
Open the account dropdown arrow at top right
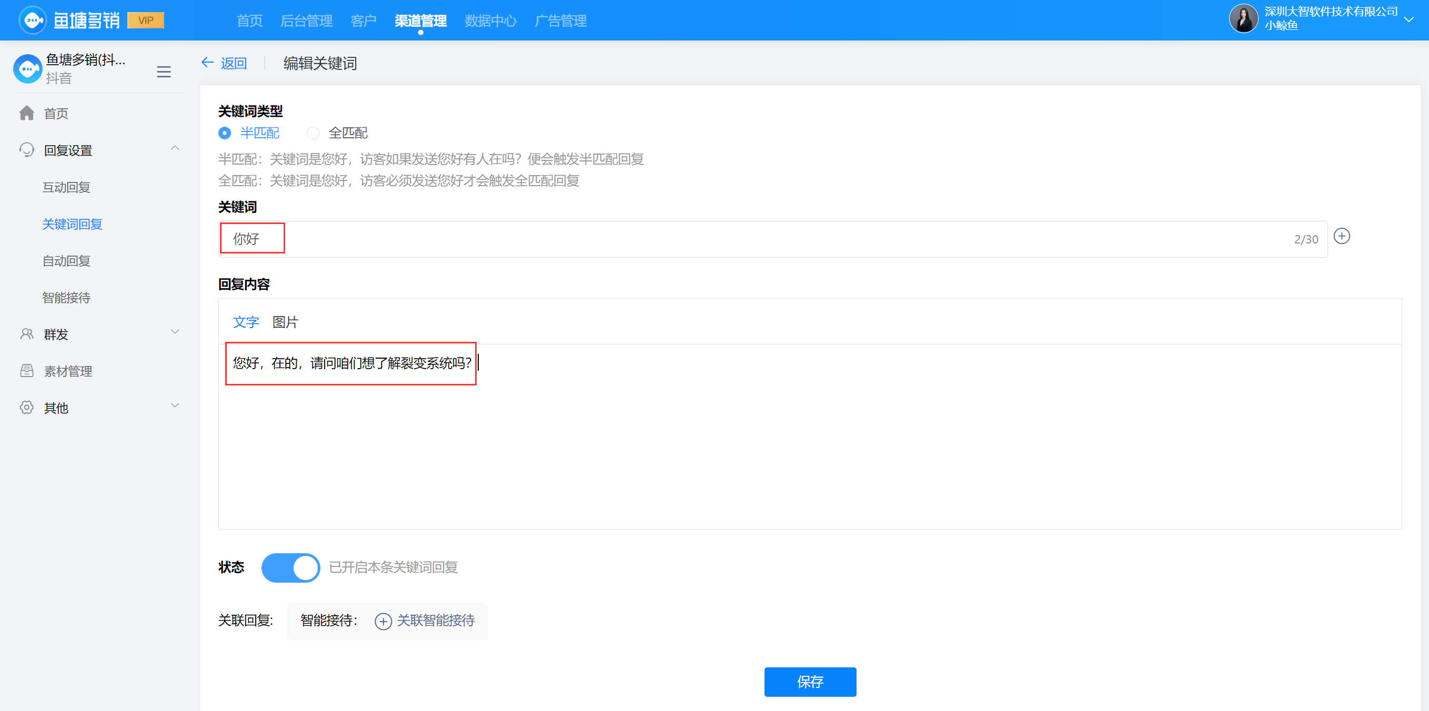point(1409,19)
